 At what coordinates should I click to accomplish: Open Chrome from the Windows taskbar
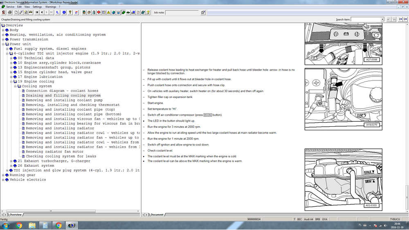(19, 226)
